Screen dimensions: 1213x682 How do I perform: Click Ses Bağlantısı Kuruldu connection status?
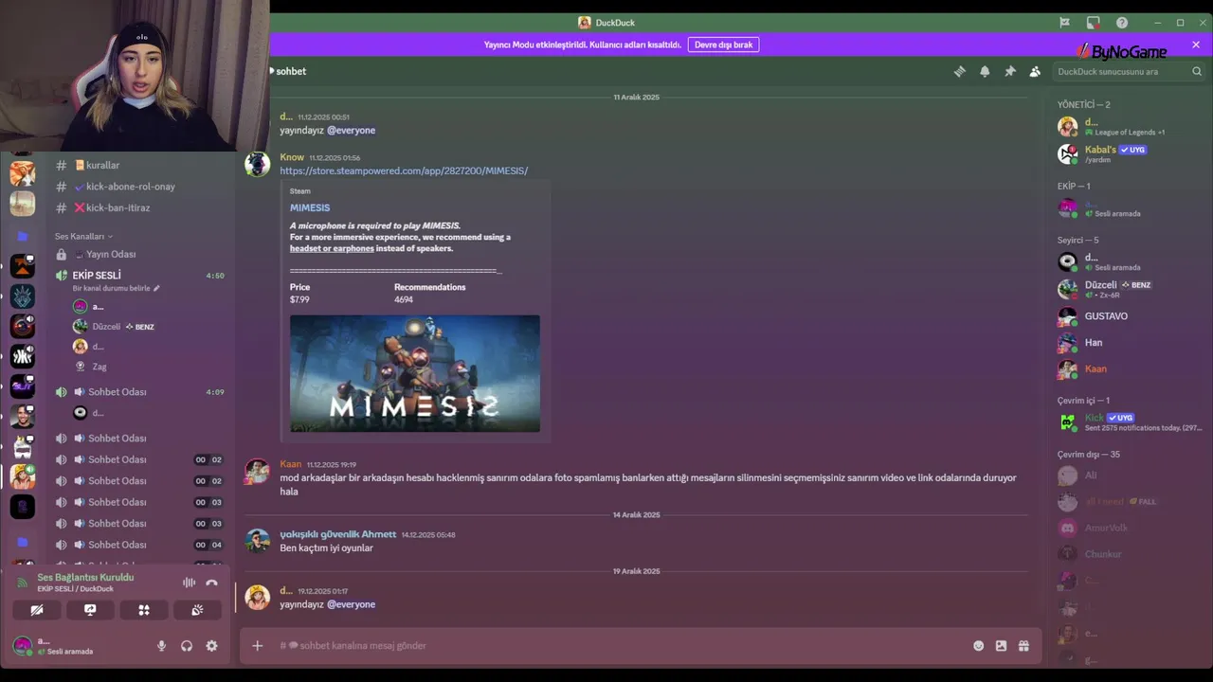pyautogui.click(x=85, y=577)
